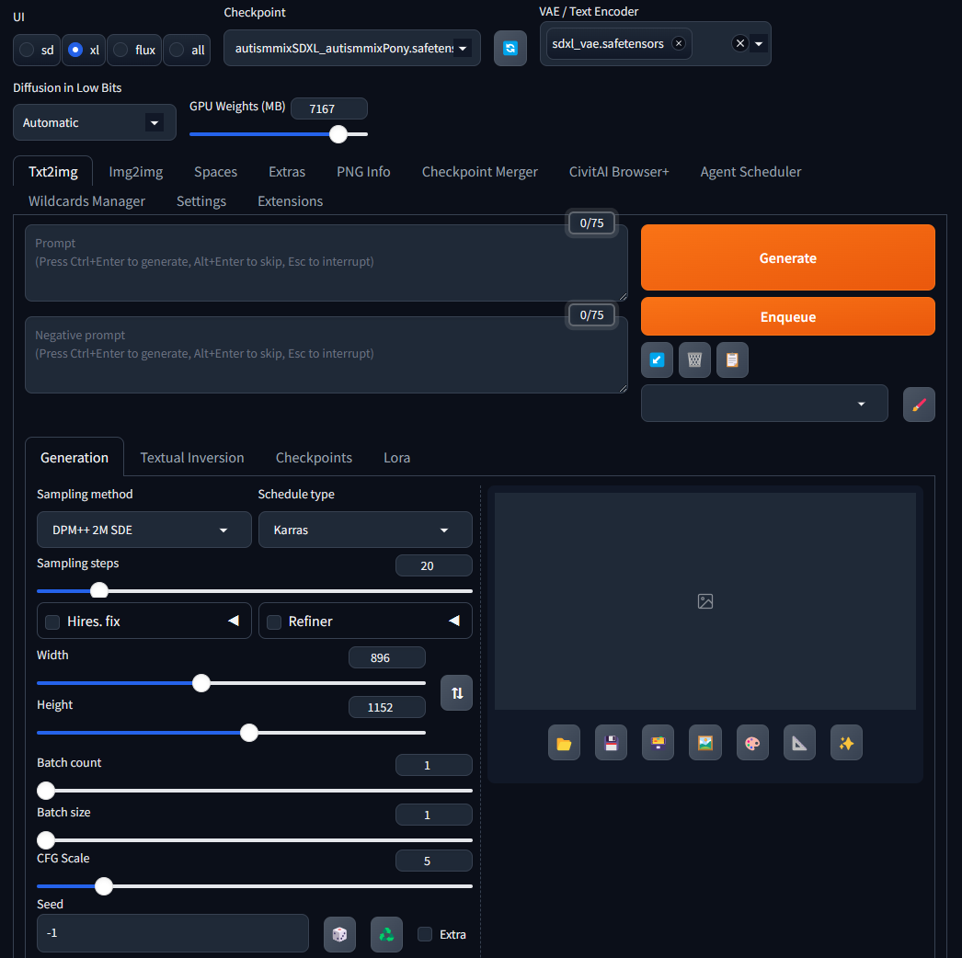Screen dimensions: 962x958
Task: Click the sparkles icon below the preview
Action: (846, 743)
